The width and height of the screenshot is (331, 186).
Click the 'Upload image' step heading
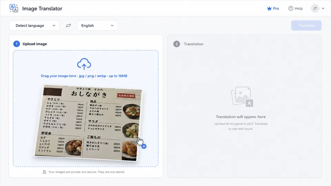click(x=34, y=44)
